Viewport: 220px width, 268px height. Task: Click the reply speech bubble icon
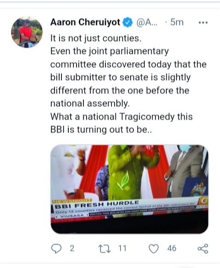[56, 248]
